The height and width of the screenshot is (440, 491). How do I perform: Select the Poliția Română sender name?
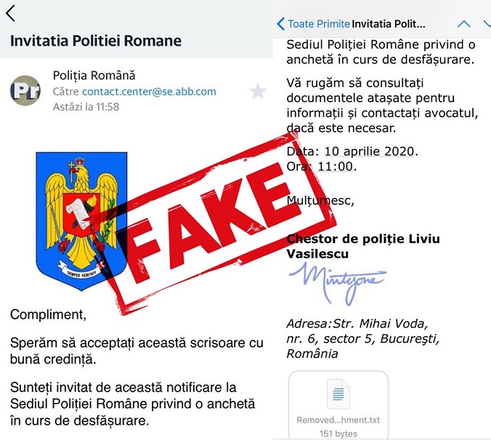point(94,76)
